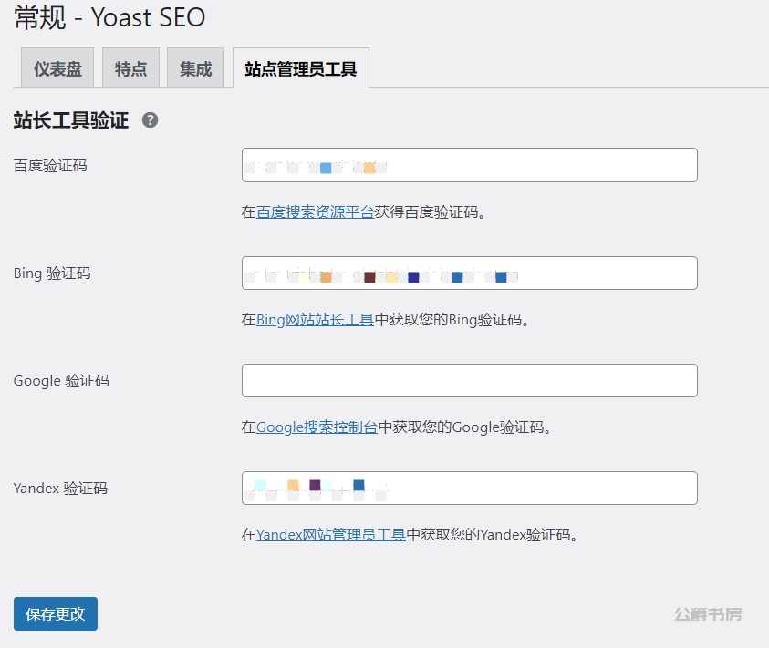The image size is (769, 648).
Task: Click the 常规 - Yoast SEO page title
Action: click(x=109, y=17)
